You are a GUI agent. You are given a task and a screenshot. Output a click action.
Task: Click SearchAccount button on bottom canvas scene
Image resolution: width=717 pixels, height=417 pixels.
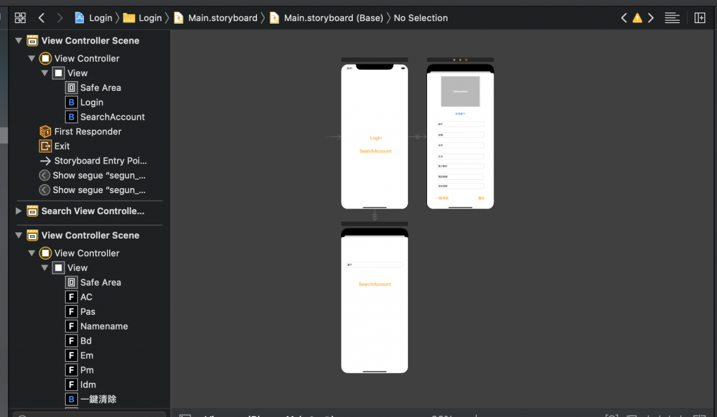[x=375, y=284]
